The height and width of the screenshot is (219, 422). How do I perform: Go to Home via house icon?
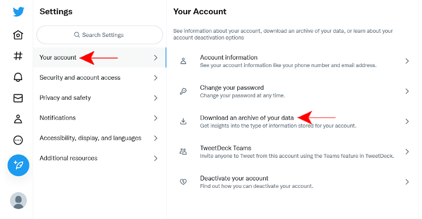[x=18, y=35]
